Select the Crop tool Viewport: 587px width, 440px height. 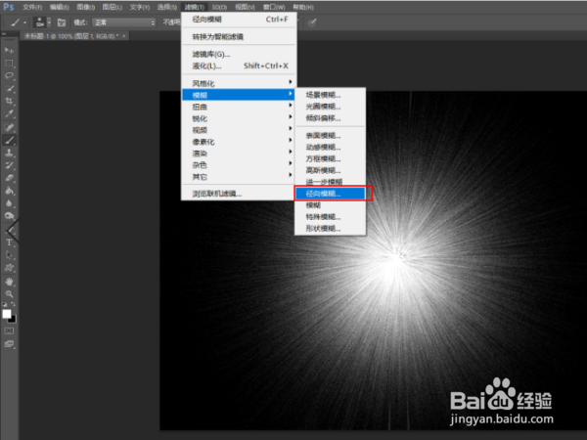coord(9,101)
